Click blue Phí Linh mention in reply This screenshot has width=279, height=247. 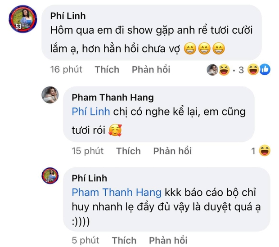pyautogui.click(x=91, y=112)
